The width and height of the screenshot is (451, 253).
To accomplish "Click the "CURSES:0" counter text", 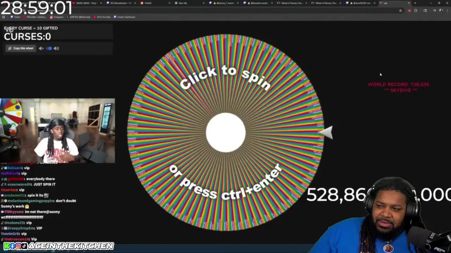I will coord(27,37).
